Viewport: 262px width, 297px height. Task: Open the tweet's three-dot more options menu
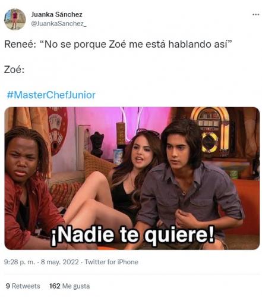[x=255, y=14]
